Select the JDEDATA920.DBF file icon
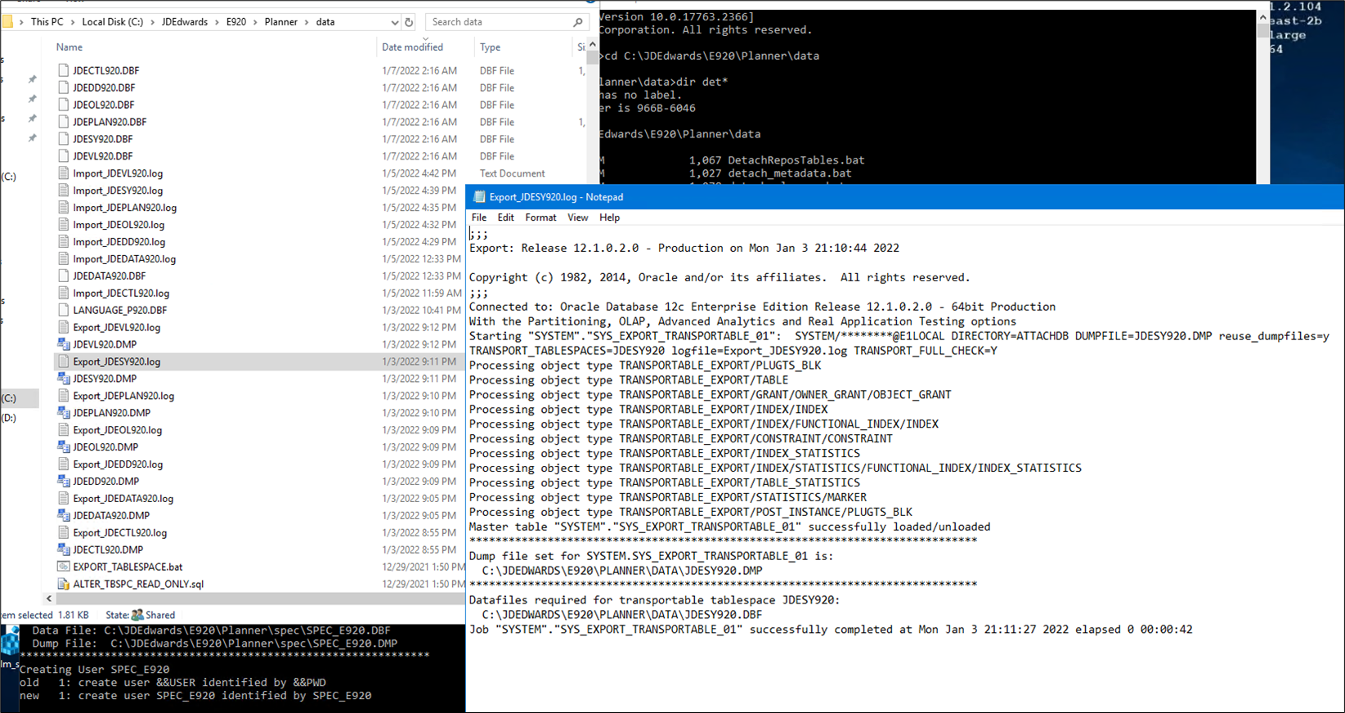The width and height of the screenshot is (1345, 713). [64, 276]
